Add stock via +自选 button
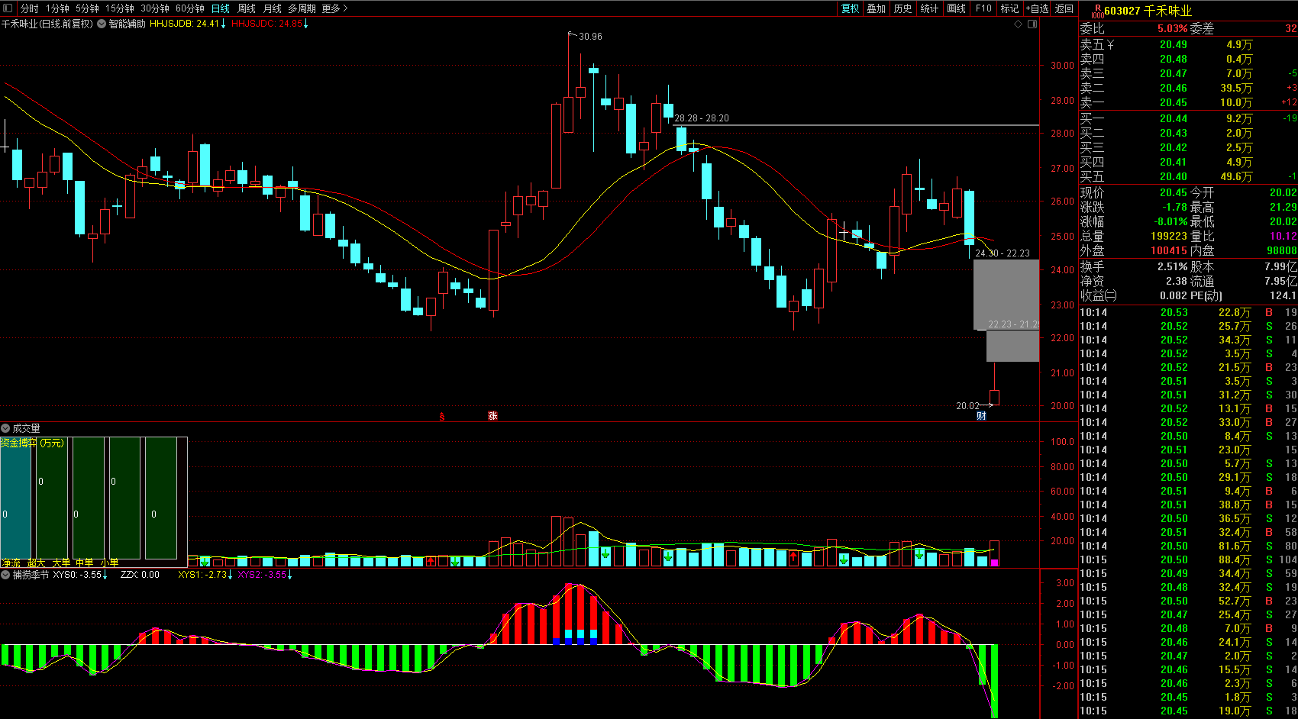The image size is (1298, 719). coord(1036,8)
